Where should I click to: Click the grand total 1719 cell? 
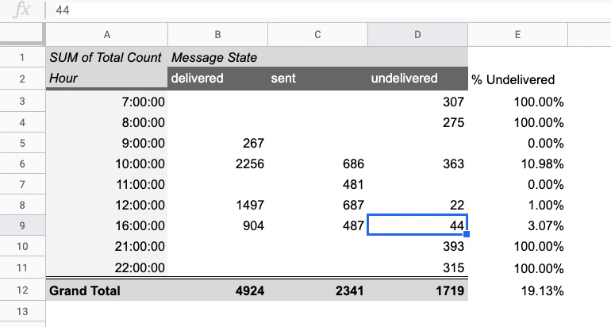[x=417, y=290]
